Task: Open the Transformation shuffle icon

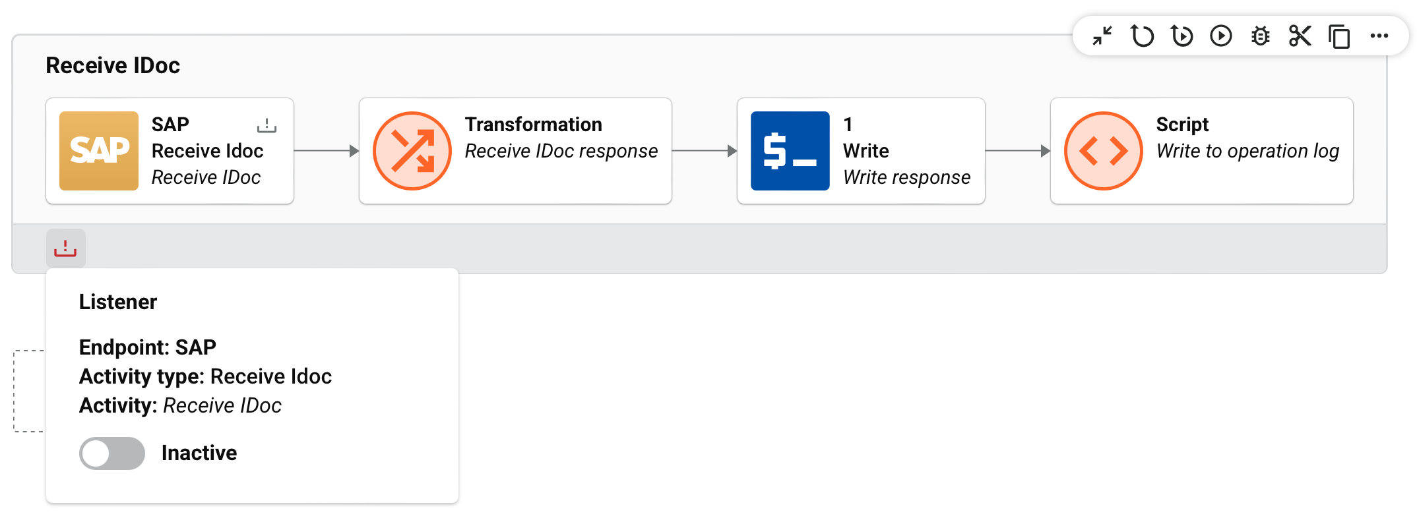Action: click(x=412, y=151)
